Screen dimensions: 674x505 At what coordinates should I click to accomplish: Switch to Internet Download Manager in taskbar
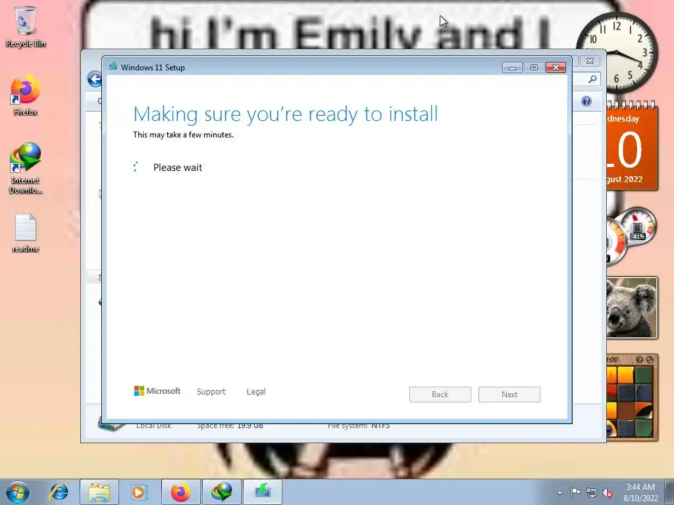222,492
